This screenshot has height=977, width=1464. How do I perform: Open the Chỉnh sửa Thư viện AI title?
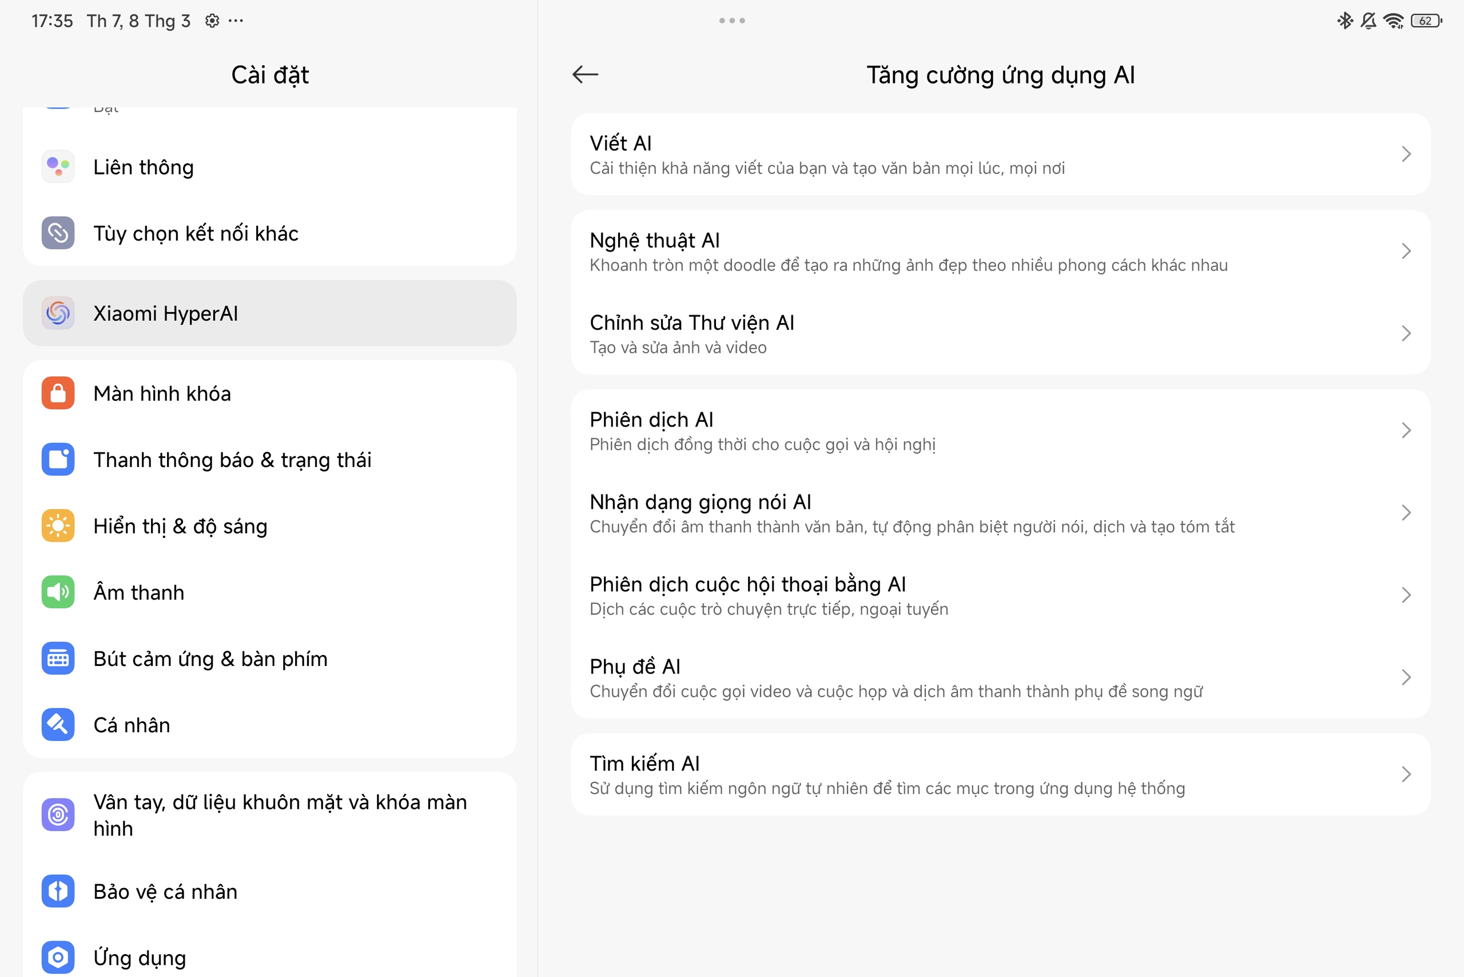[x=692, y=323]
